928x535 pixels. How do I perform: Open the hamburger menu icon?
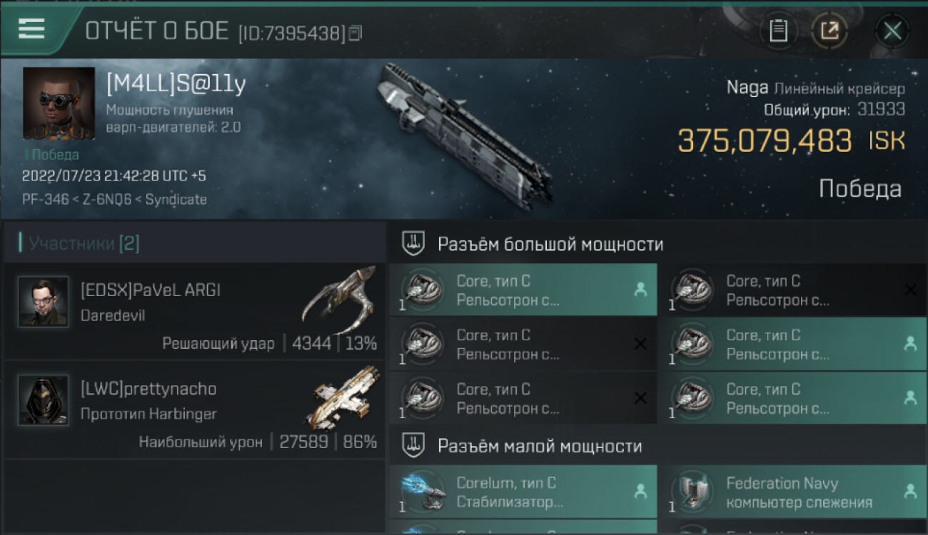tap(31, 29)
